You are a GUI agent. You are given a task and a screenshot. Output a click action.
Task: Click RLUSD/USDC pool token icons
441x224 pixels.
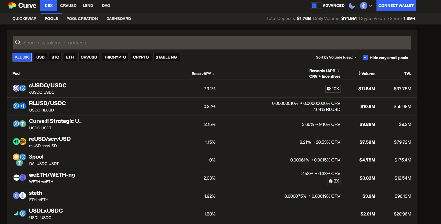pos(19,106)
